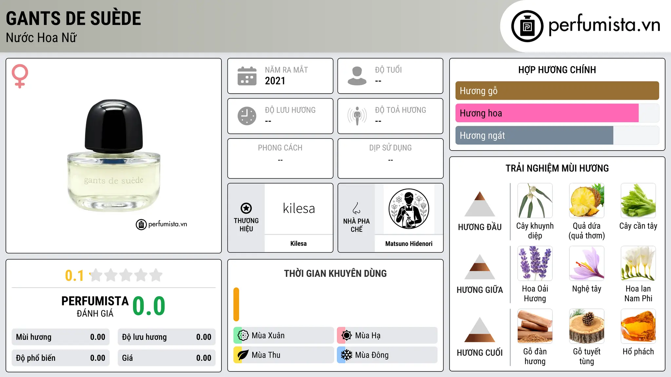
Task: Click the Hương gỗ accord bar
Action: pos(557,91)
